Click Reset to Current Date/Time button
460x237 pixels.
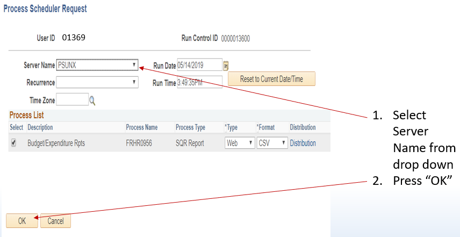tap(271, 79)
